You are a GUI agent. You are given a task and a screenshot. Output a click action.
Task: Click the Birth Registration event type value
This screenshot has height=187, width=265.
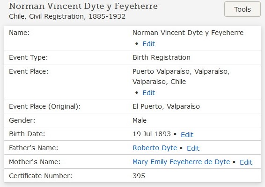coord(162,57)
